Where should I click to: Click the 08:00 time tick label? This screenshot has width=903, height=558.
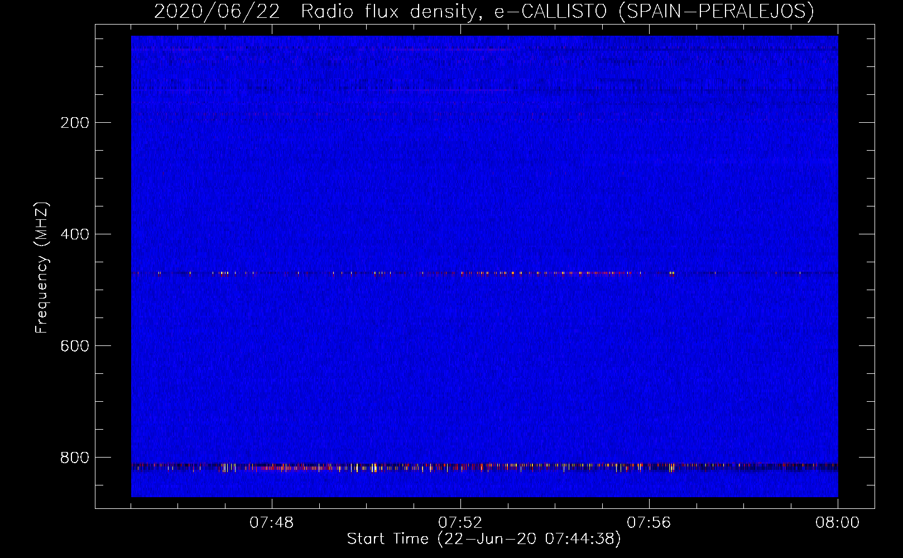click(x=838, y=523)
